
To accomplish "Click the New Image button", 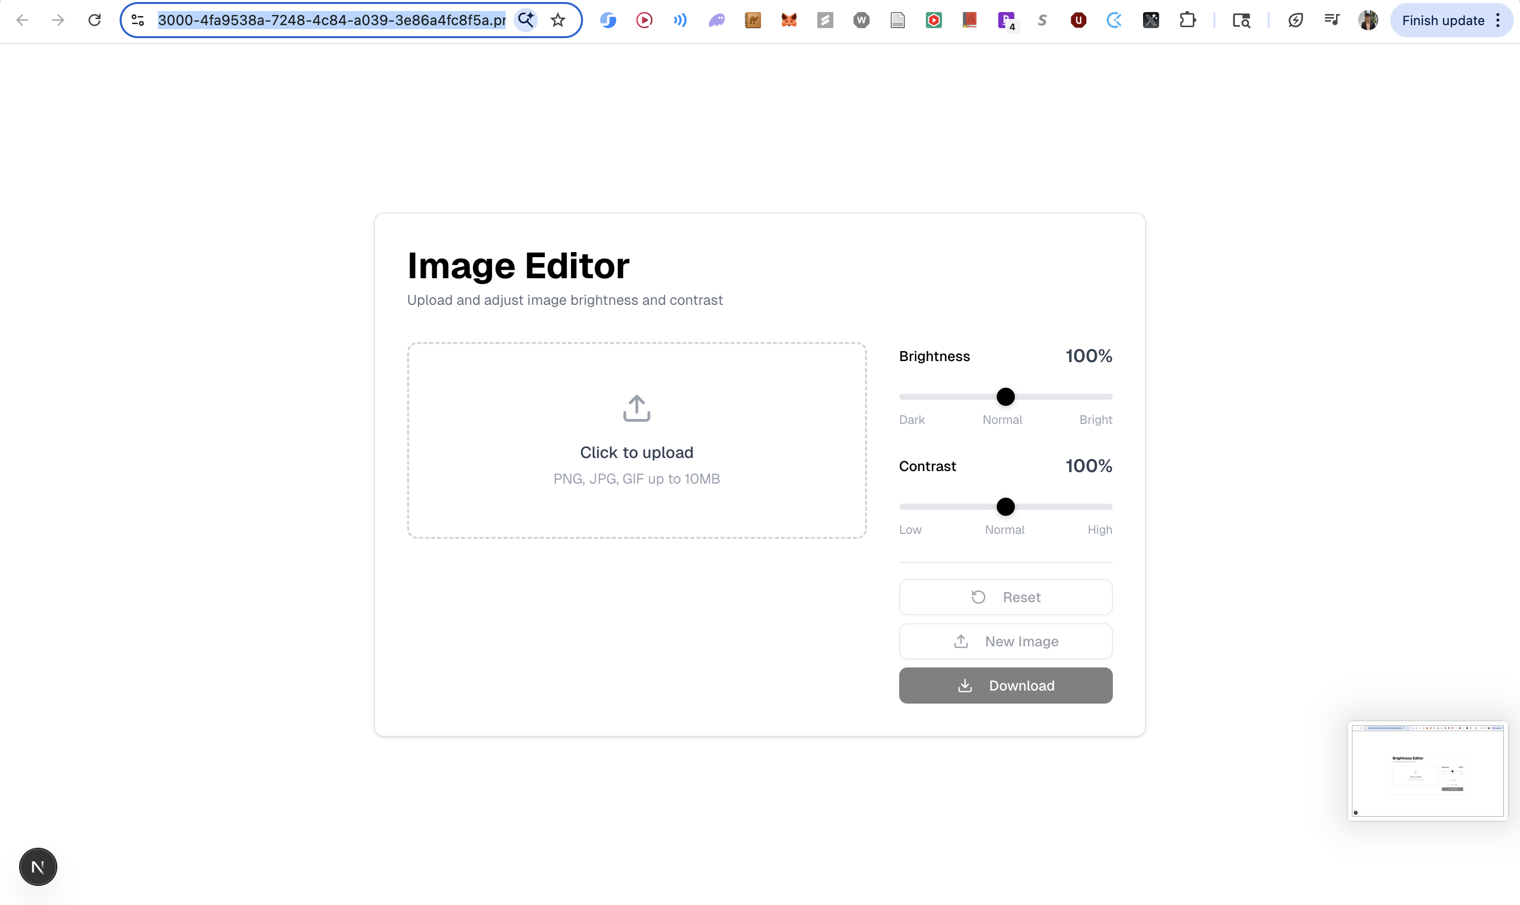I will (1005, 641).
